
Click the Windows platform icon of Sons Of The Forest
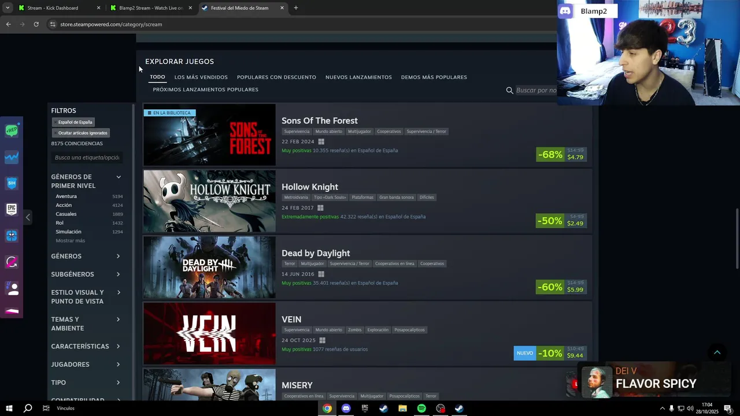[321, 142]
